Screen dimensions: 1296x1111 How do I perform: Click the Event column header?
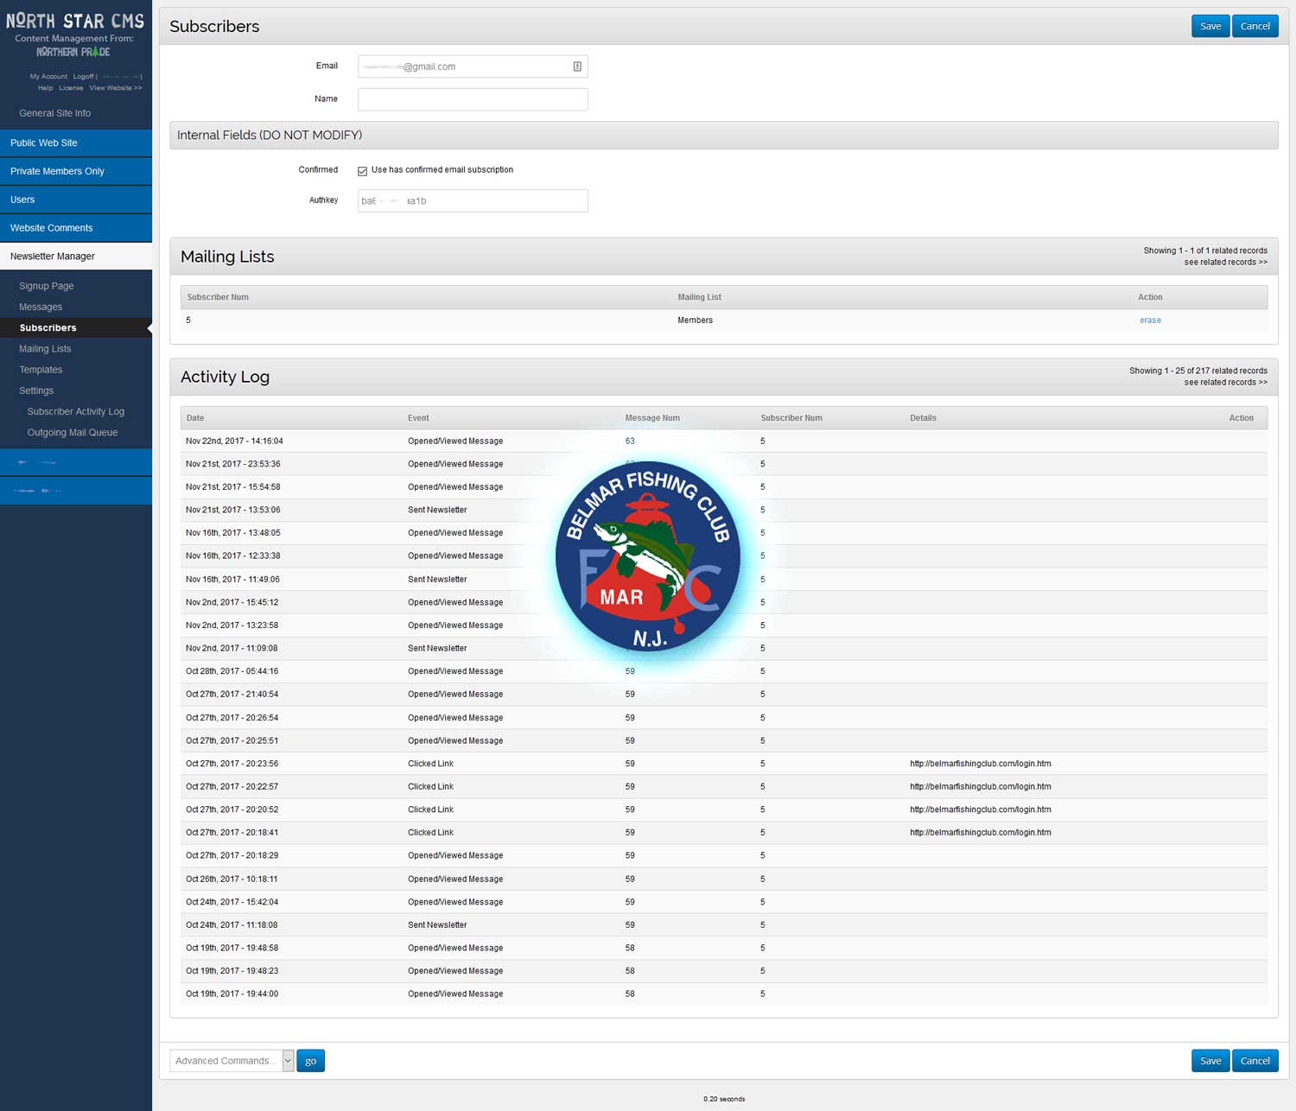(x=418, y=418)
